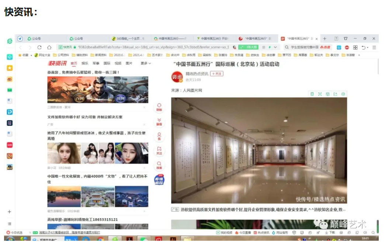385x247 pixels.
Task: Go to browser home page icon
Action: 49,48
